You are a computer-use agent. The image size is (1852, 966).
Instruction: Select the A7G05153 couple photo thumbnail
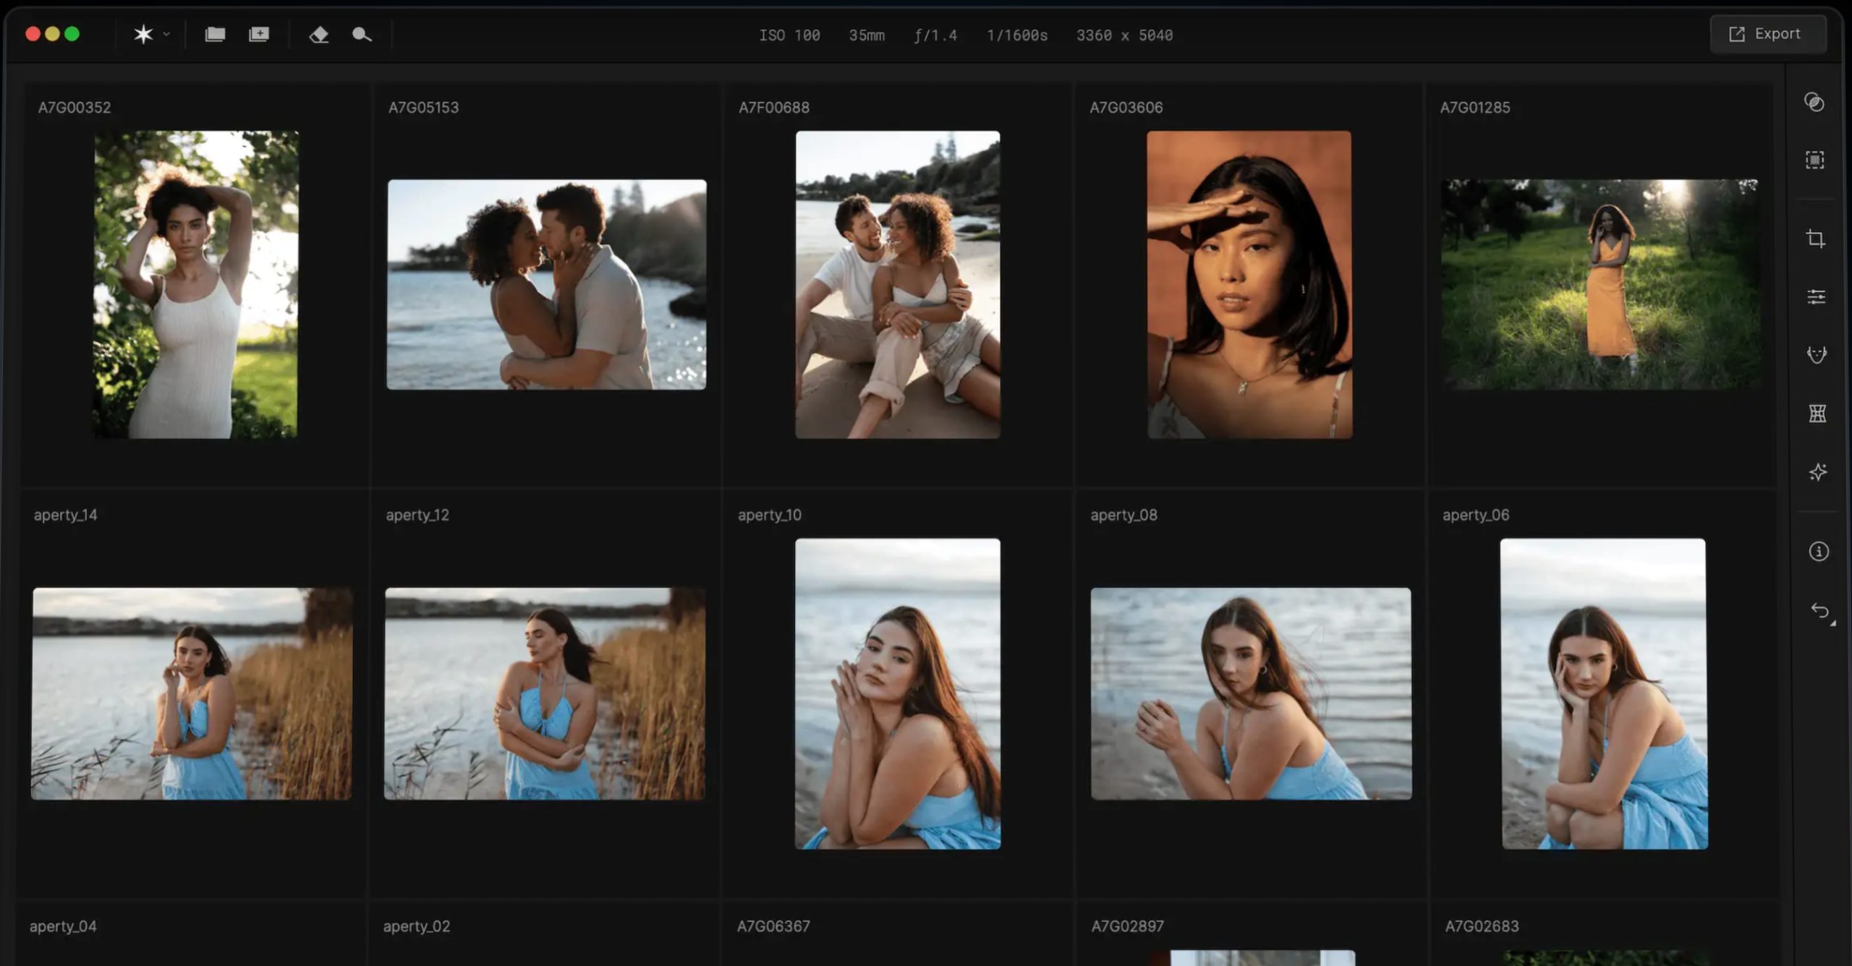tap(546, 284)
